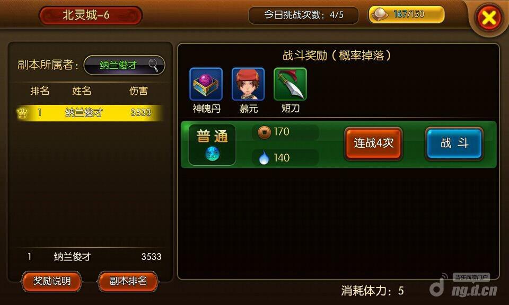Click the 北灵城-6 stage title banner

91,15
